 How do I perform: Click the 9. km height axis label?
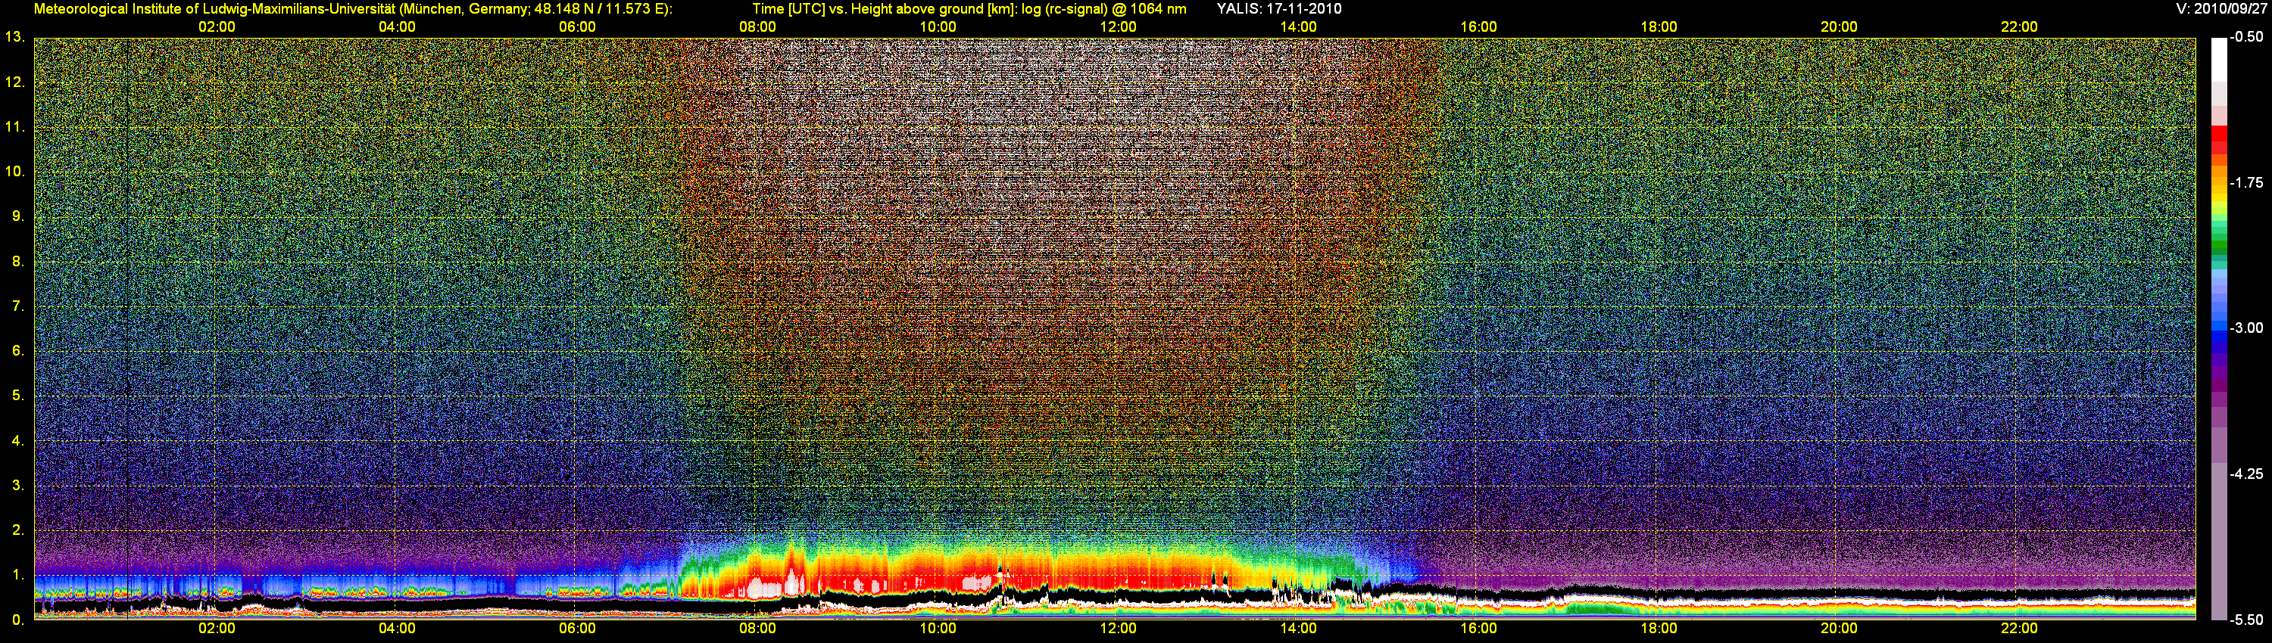point(17,216)
